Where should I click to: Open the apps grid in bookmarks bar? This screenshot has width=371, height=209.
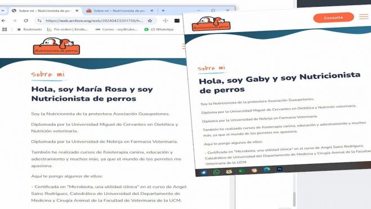5,29
